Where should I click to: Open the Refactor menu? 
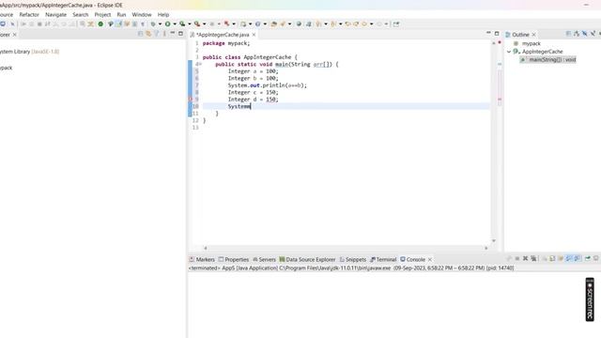tap(29, 15)
